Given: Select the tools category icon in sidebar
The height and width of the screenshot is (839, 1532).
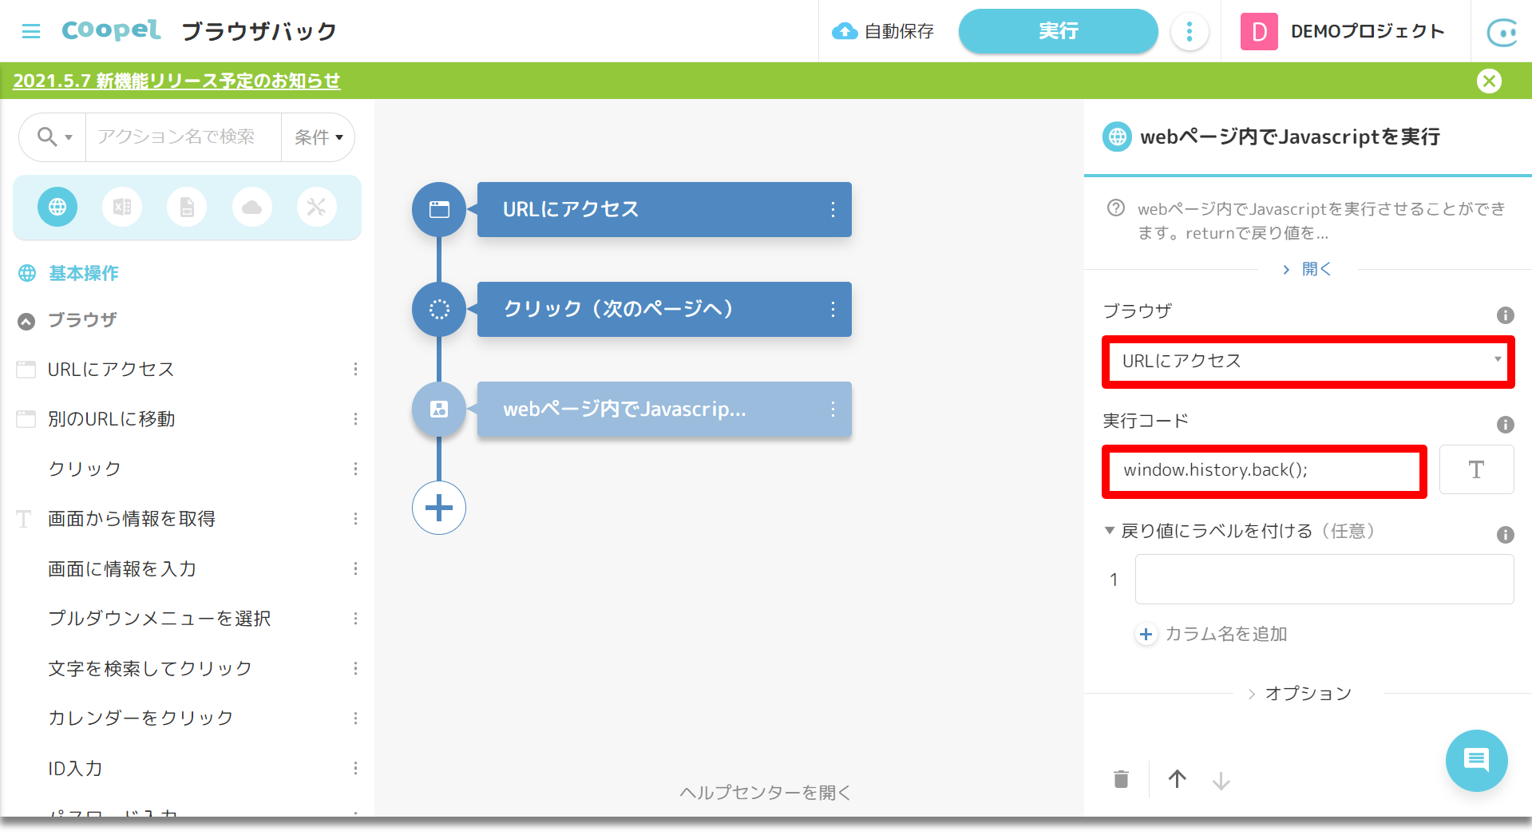Looking at the screenshot, I should [x=316, y=207].
